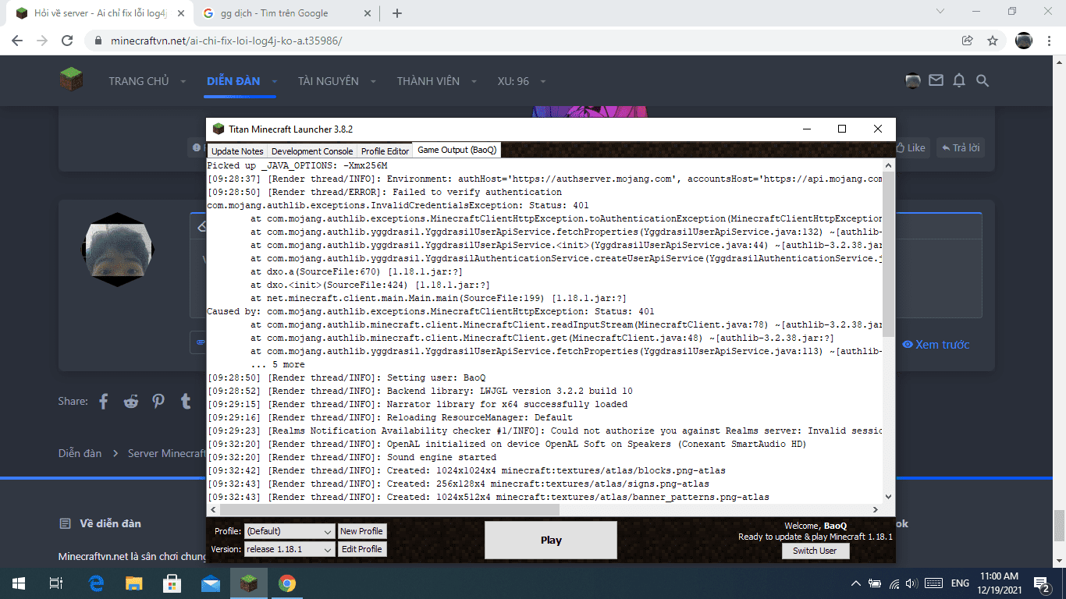Reload the minecraftvn.net page
This screenshot has height=599, width=1066.
tap(67, 41)
